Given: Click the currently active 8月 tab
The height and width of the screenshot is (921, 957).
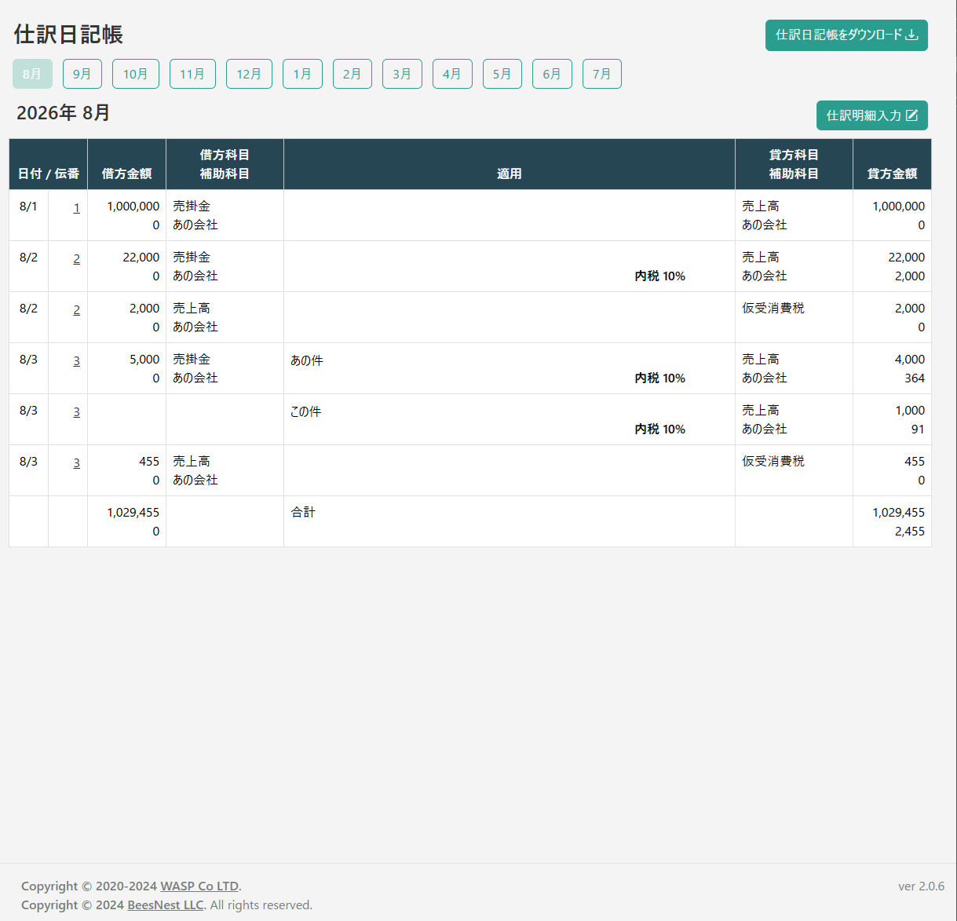Looking at the screenshot, I should (x=32, y=74).
